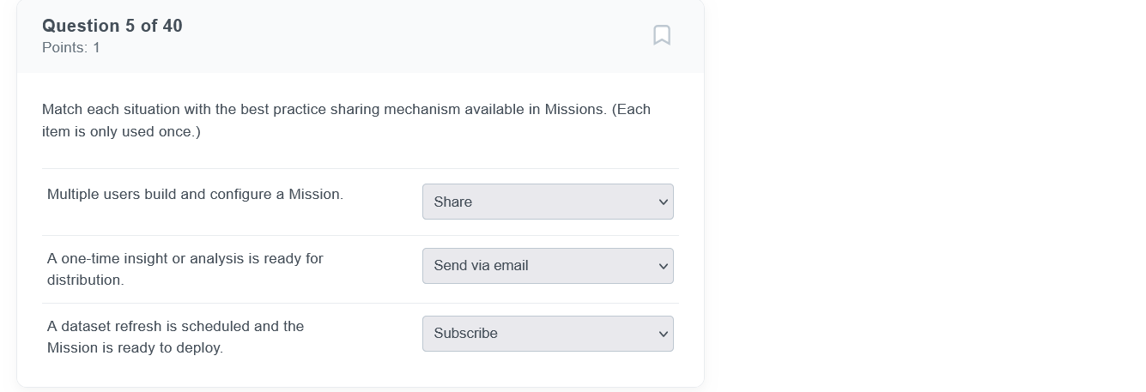Screen dimensions: 1146x392
Task: Expand the Send via email dropdown arrow
Action: coord(663,267)
